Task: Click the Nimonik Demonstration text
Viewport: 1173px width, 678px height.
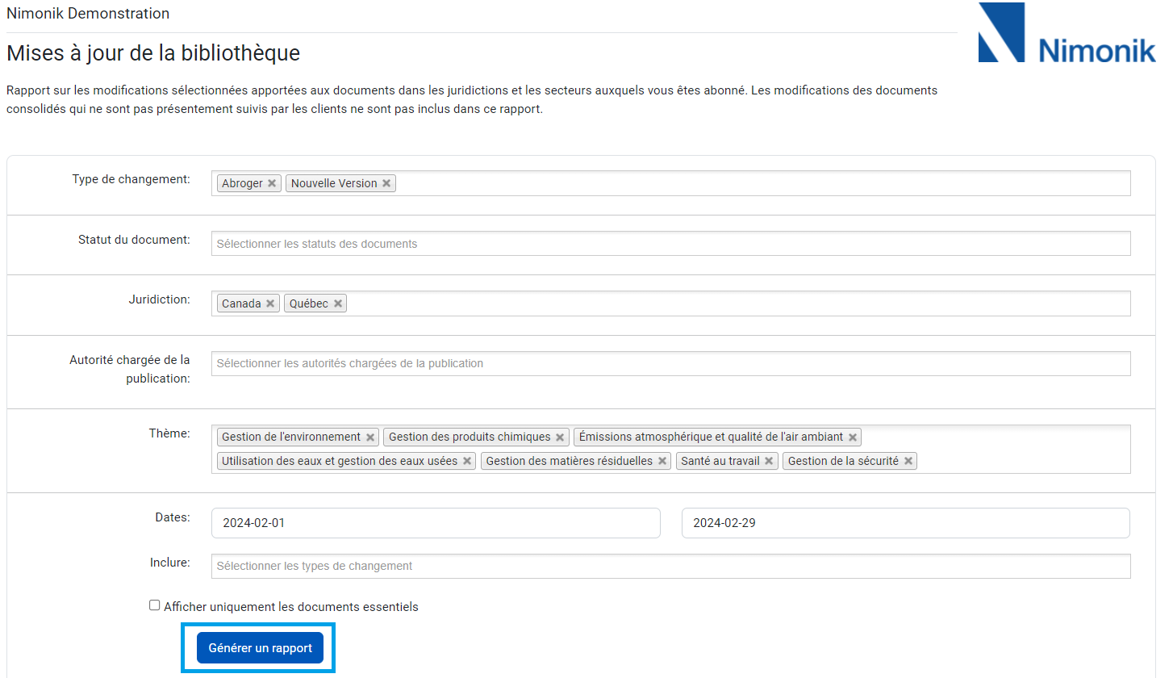Action: tap(88, 14)
